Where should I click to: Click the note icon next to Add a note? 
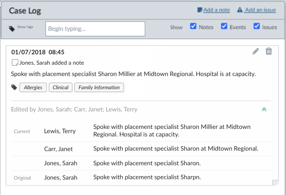pos(200,10)
